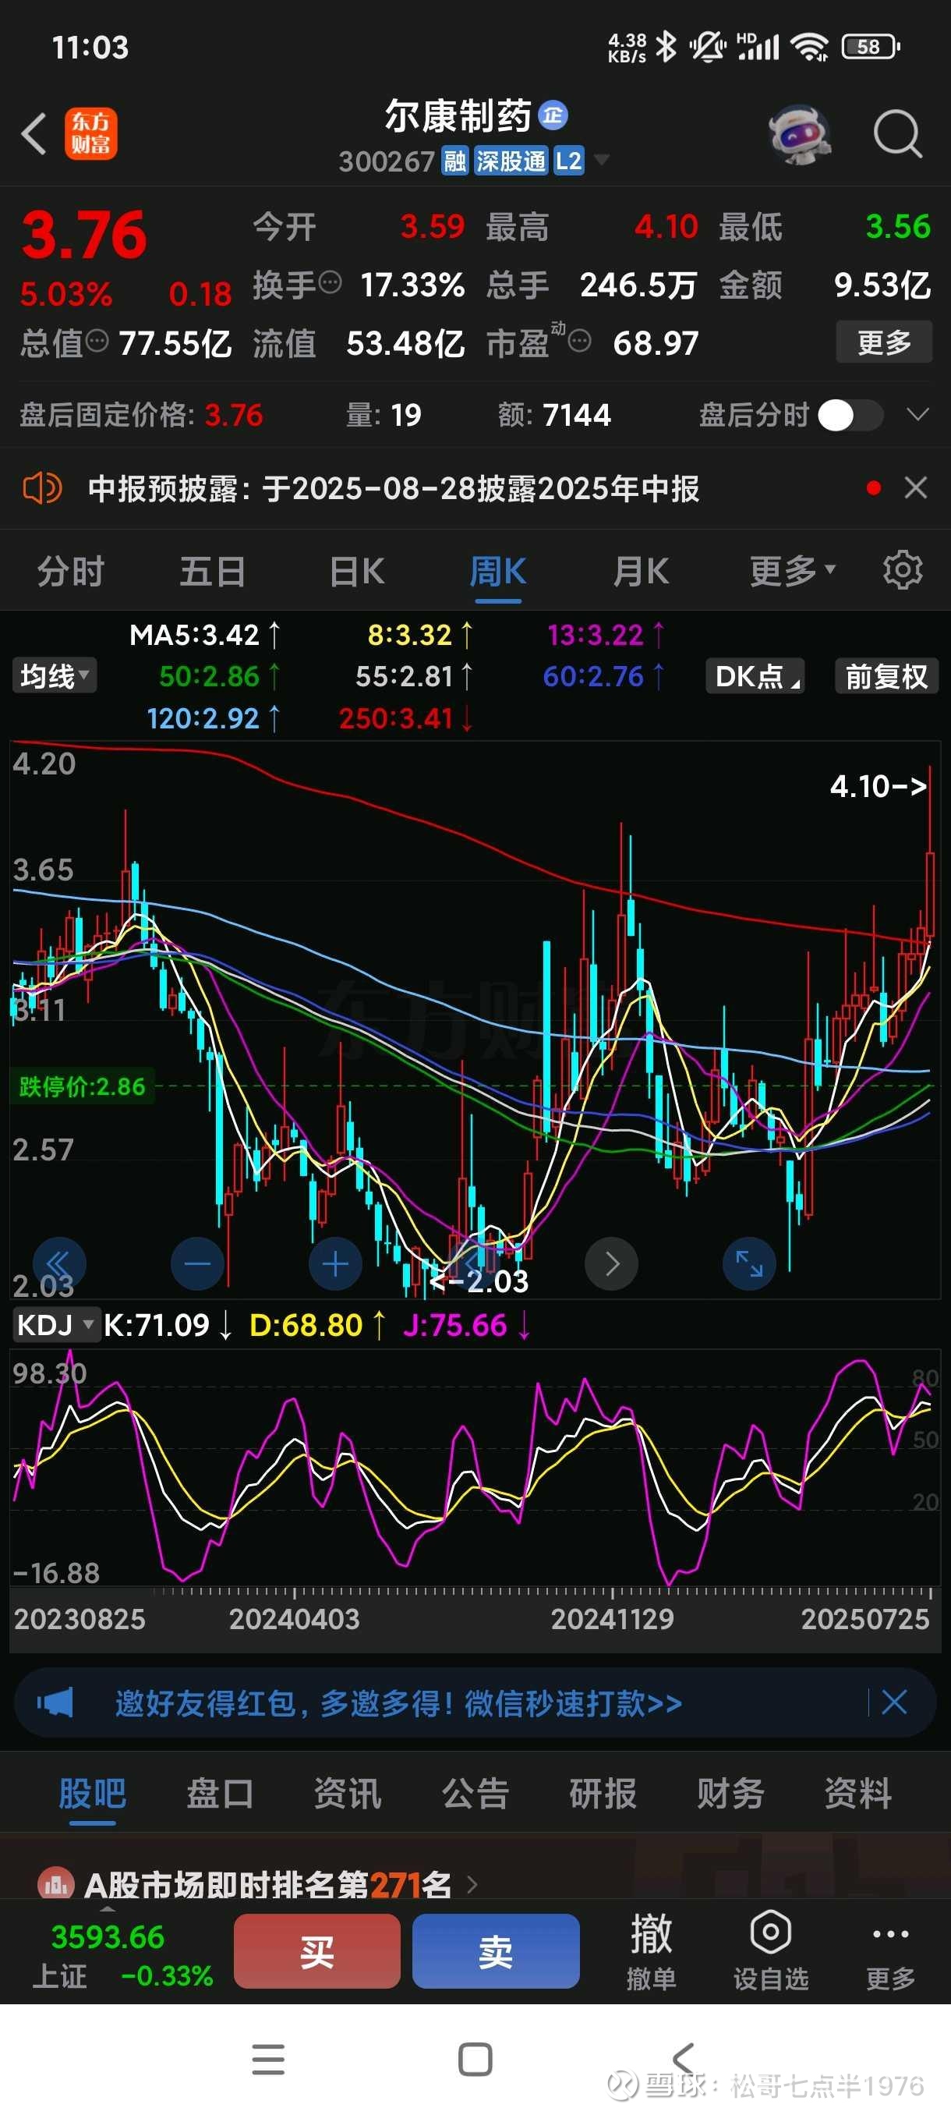Tap the 上证 index 3593.66 ticker

pyautogui.click(x=123, y=1954)
